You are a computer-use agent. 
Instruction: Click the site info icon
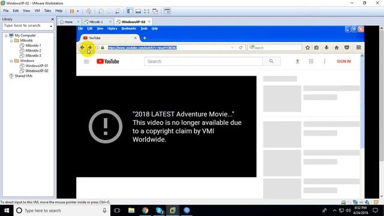97,47
